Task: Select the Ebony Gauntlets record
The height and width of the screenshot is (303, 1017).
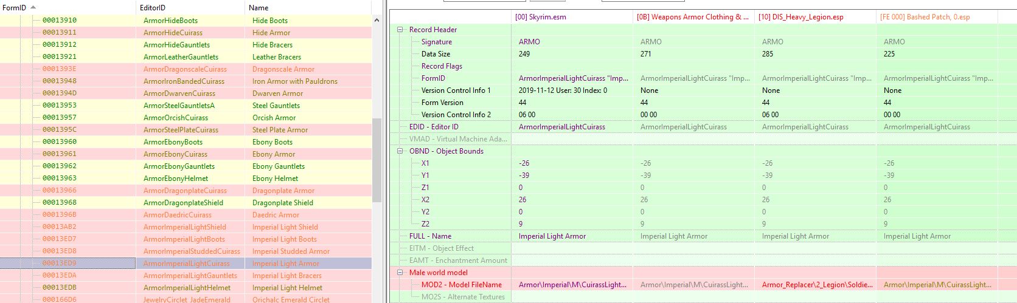Action: 186,166
